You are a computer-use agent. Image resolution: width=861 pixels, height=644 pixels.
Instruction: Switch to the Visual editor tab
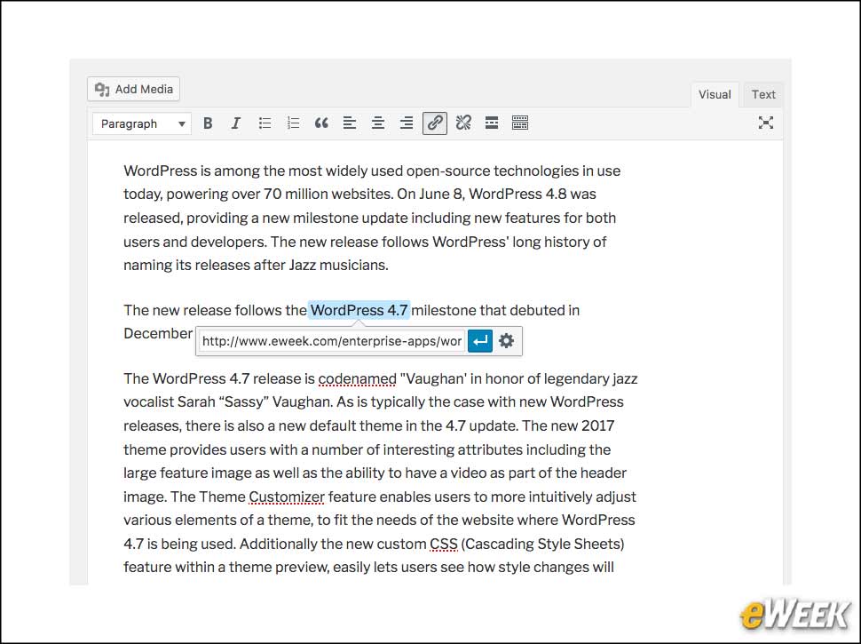coord(715,94)
